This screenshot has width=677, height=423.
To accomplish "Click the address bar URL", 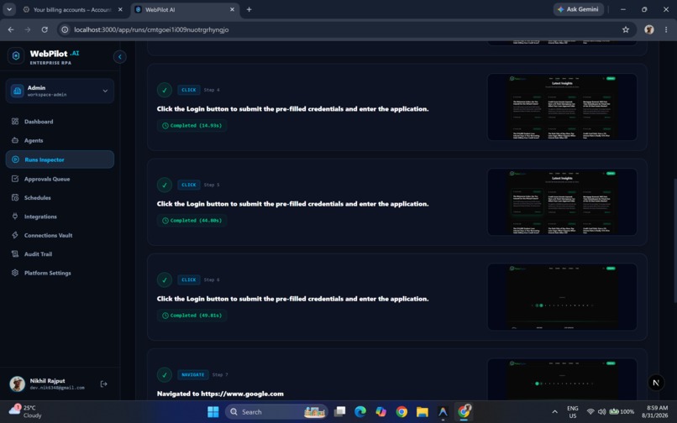I will point(151,29).
